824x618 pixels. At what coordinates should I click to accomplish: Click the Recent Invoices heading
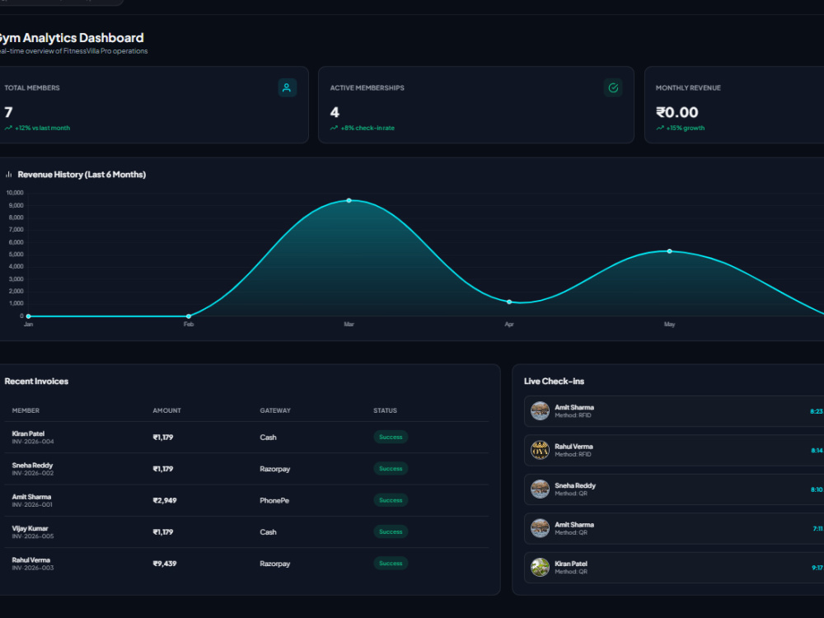pos(36,382)
